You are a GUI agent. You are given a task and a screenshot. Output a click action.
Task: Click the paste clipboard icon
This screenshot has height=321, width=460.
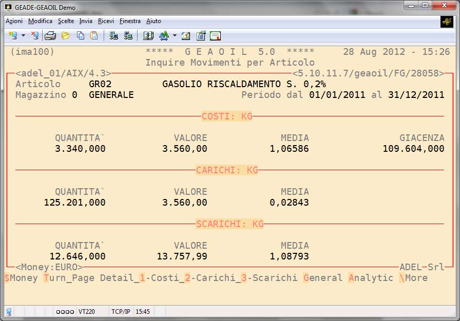(x=94, y=36)
